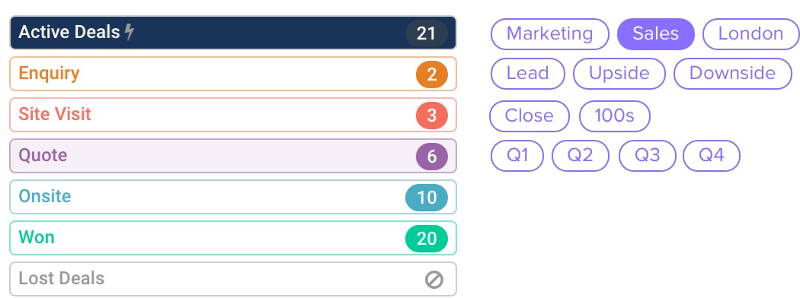
Task: Click the orange Enquiry count badge
Action: (432, 74)
